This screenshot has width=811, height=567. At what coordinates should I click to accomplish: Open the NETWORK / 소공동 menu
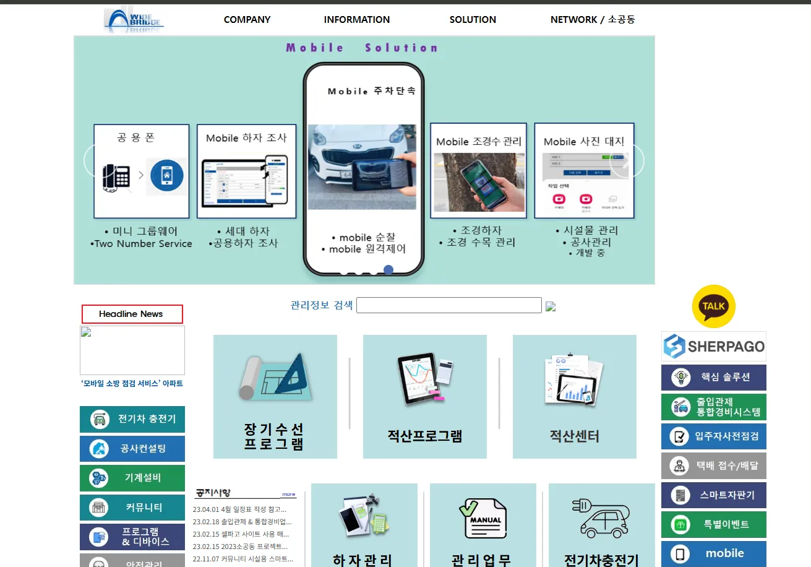(593, 19)
